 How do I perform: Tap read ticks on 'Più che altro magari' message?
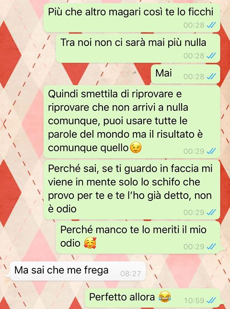tap(211, 25)
